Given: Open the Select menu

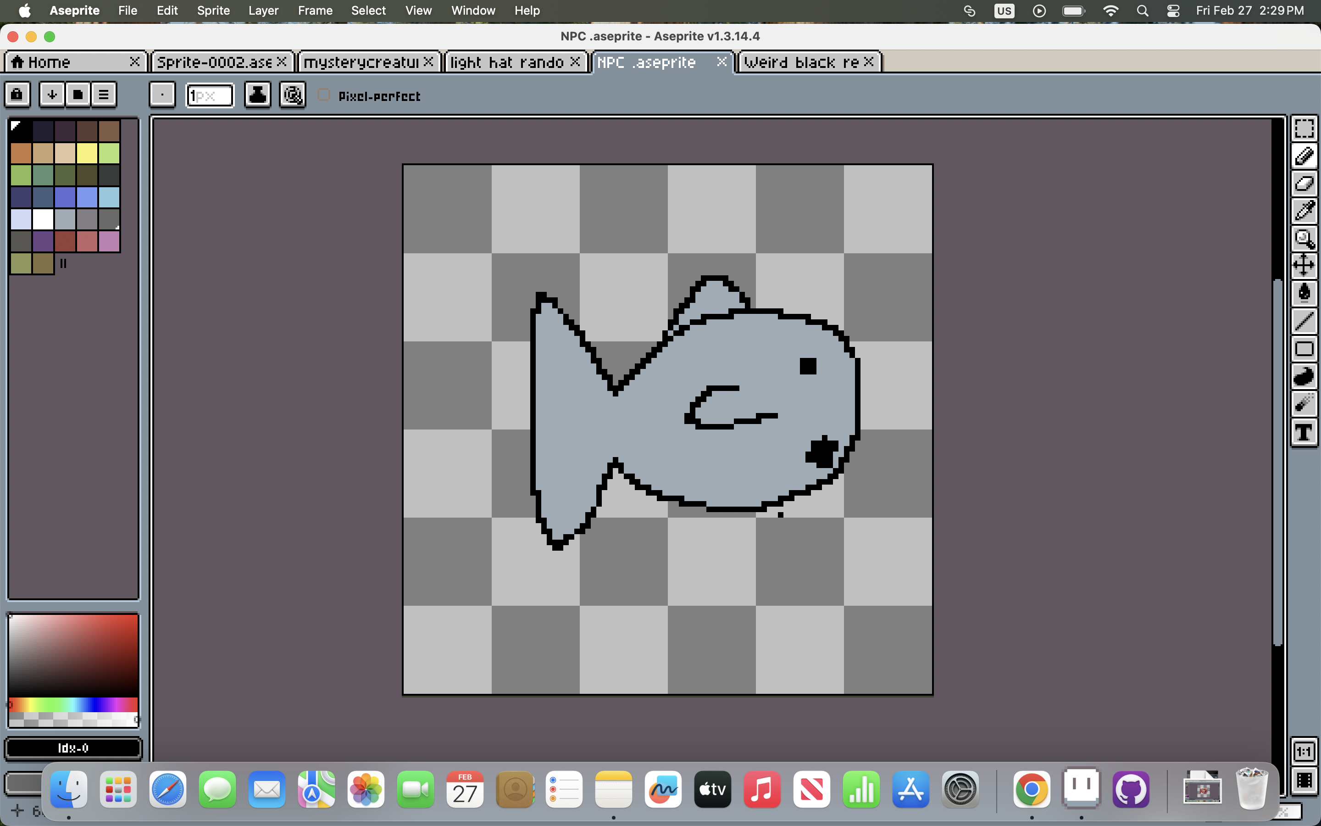Looking at the screenshot, I should [368, 11].
